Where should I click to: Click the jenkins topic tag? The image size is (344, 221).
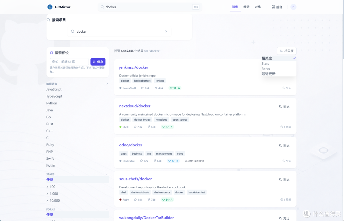pyautogui.click(x=160, y=81)
